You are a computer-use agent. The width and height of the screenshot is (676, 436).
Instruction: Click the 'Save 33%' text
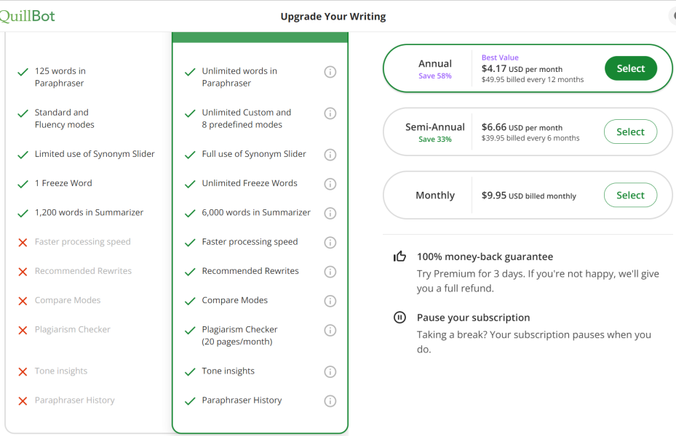click(435, 139)
